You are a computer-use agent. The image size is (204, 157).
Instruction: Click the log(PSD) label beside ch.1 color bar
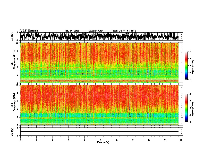tap(193, 67)
